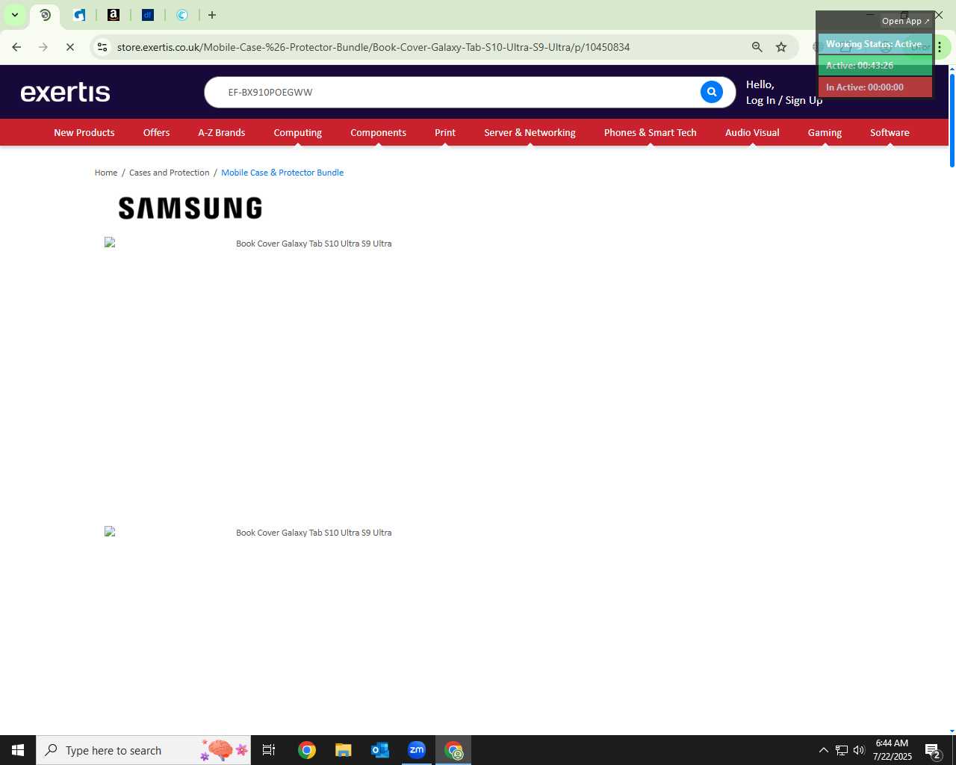Expand the Gaming dropdown menu
This screenshot has height=765, width=956.
point(825,132)
